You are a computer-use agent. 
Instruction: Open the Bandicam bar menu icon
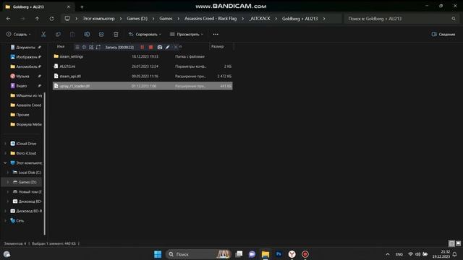pos(77,47)
